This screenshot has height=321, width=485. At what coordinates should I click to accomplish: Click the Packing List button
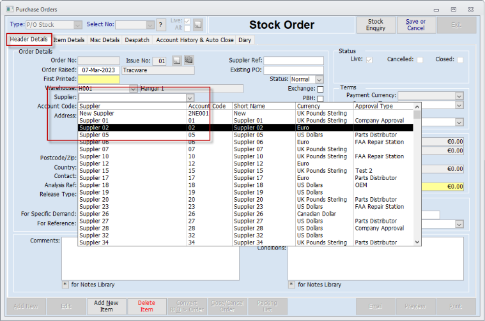[x=268, y=306]
